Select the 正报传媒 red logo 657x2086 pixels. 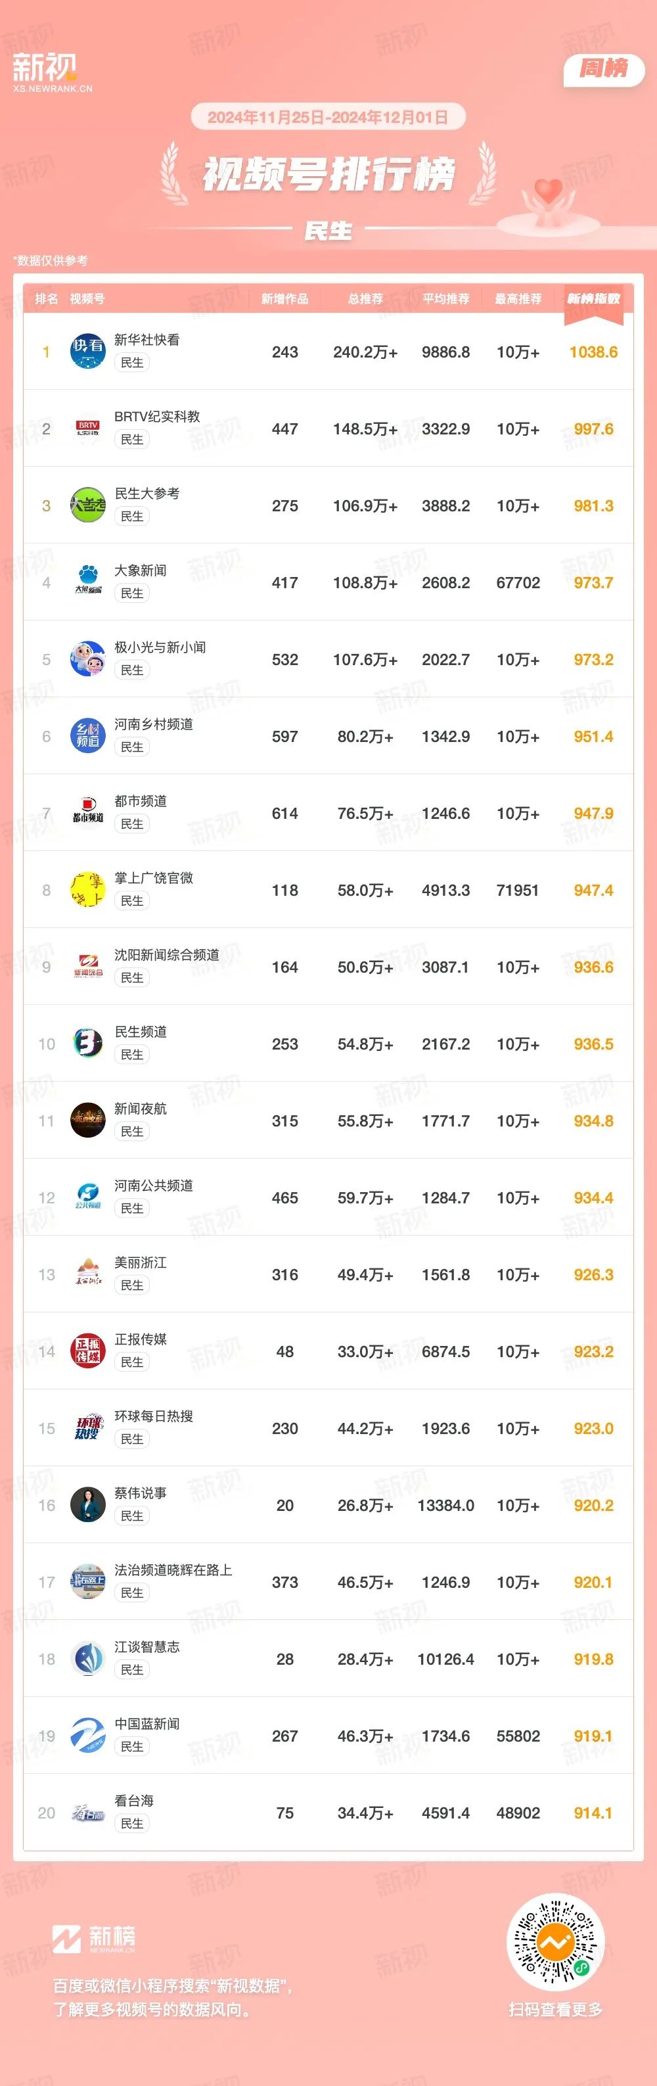(x=87, y=1351)
